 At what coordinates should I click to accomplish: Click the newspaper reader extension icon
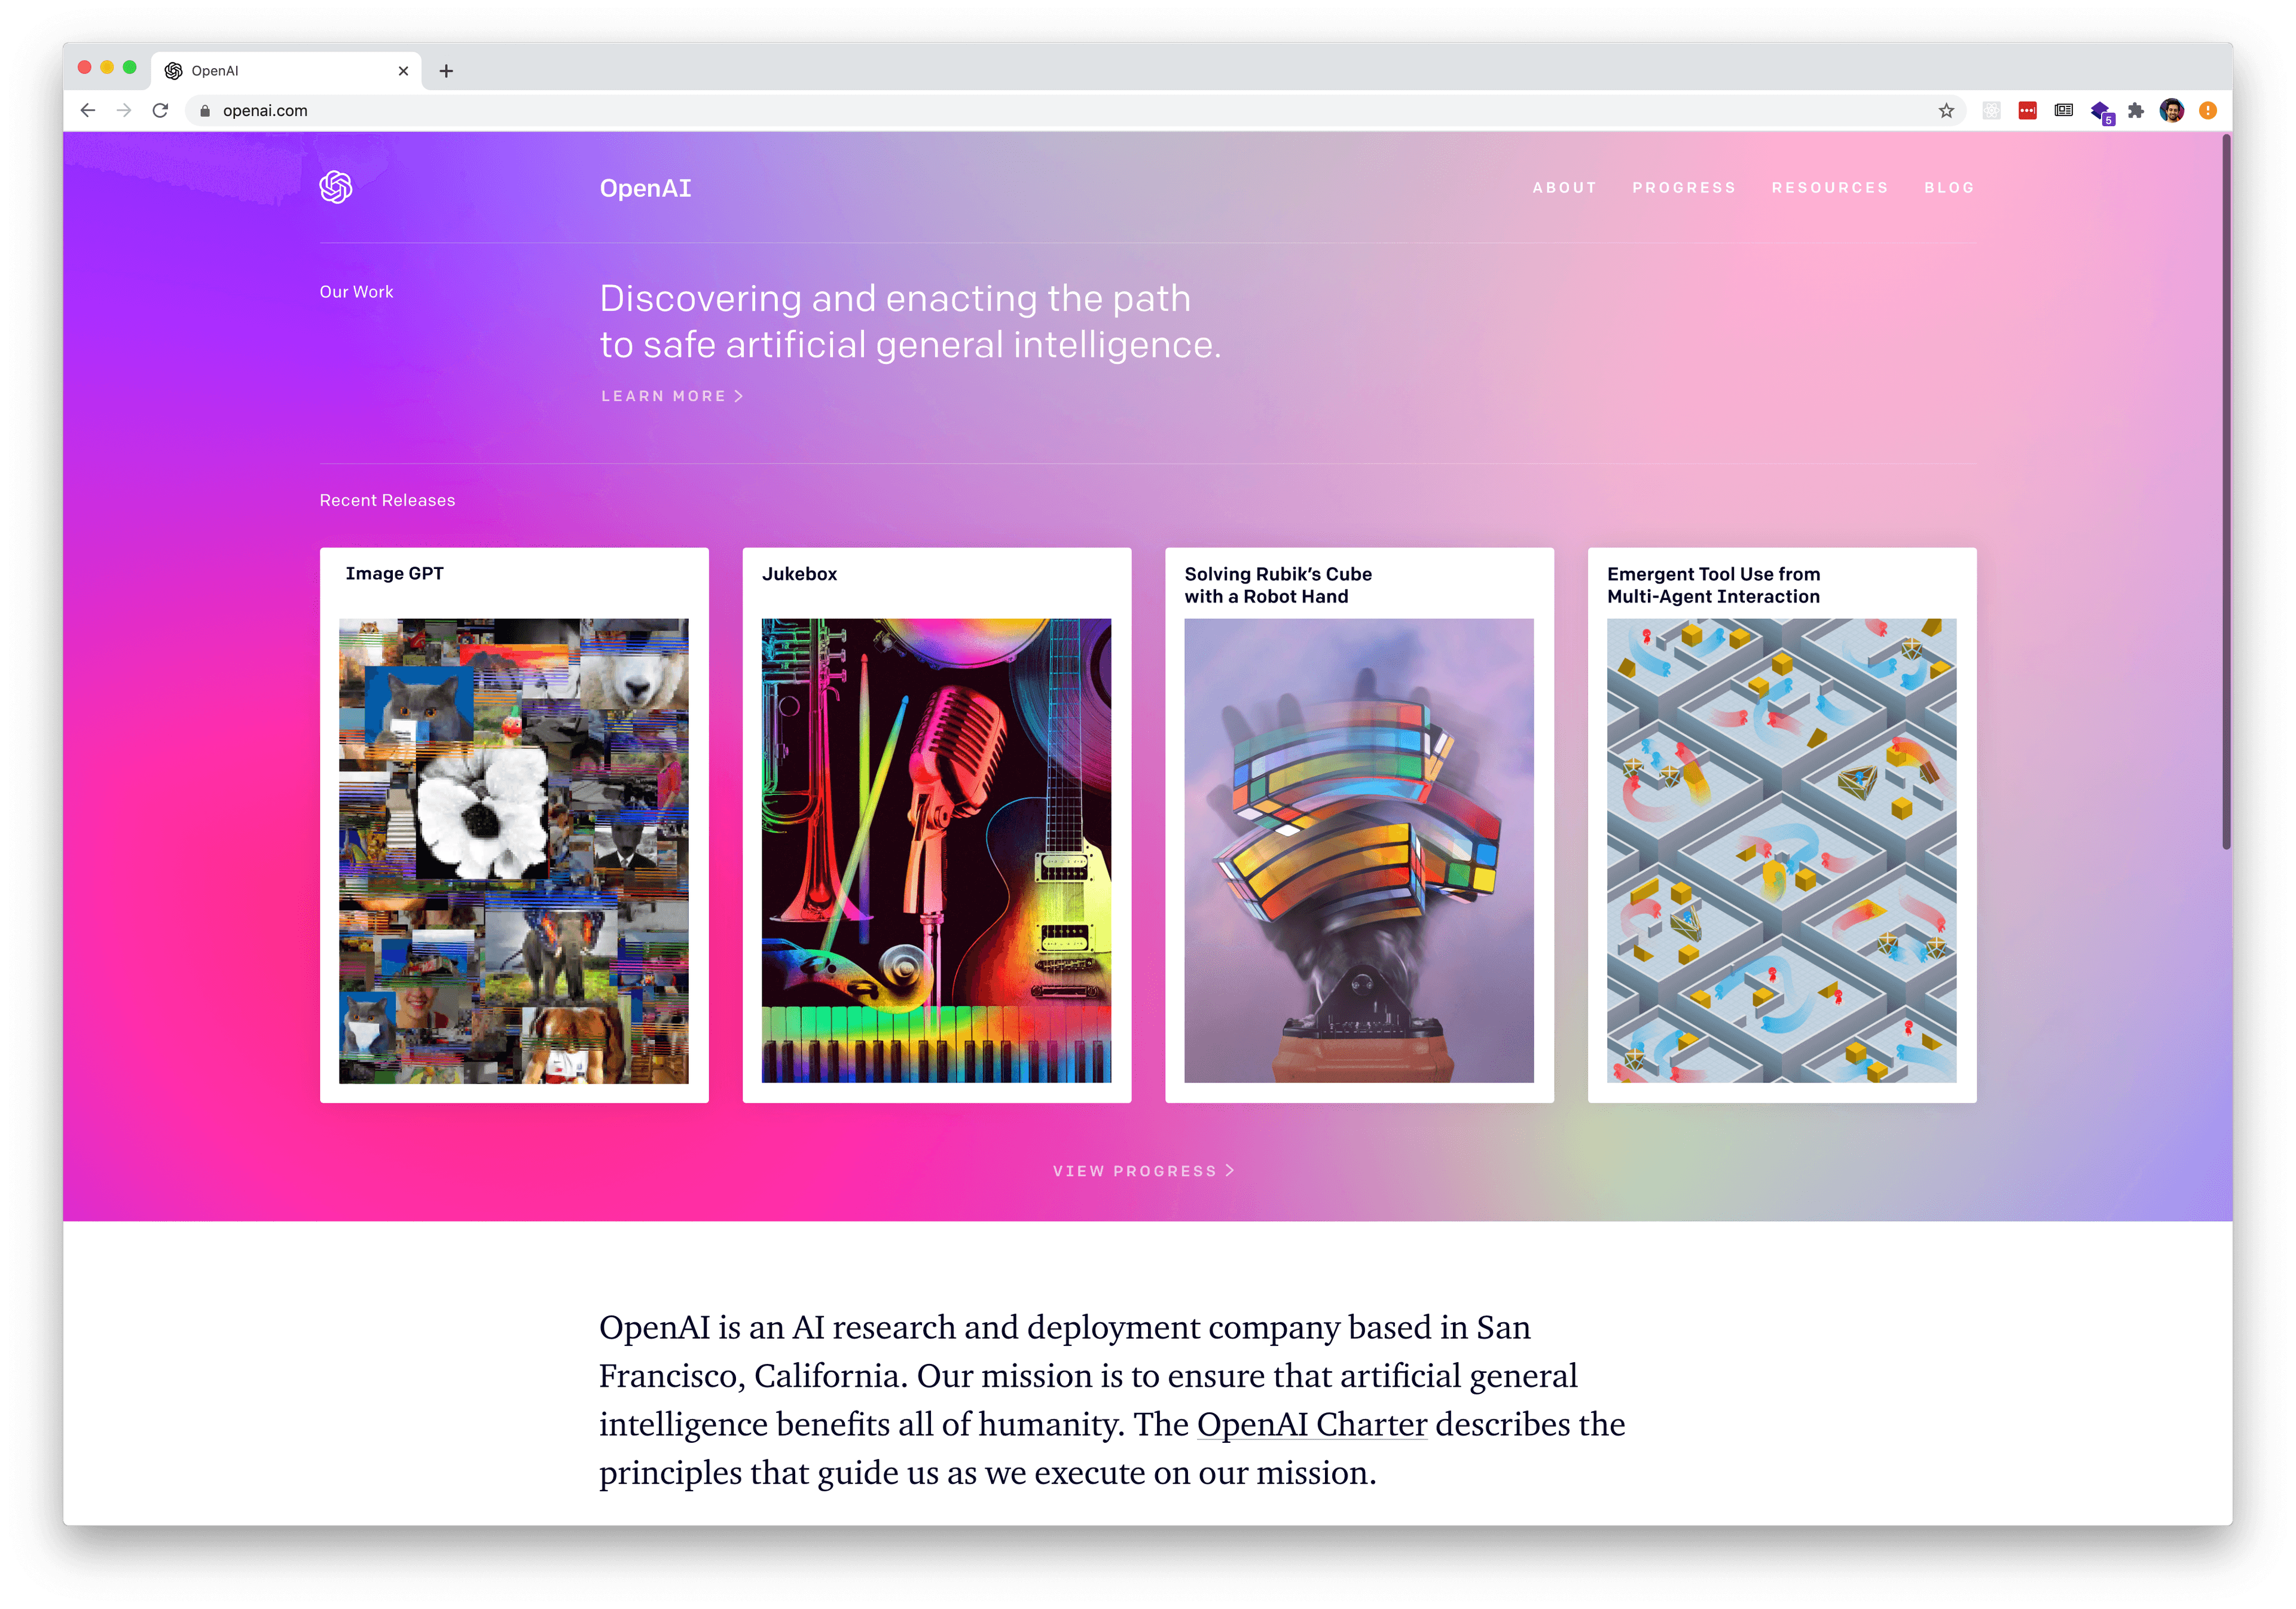2063,111
